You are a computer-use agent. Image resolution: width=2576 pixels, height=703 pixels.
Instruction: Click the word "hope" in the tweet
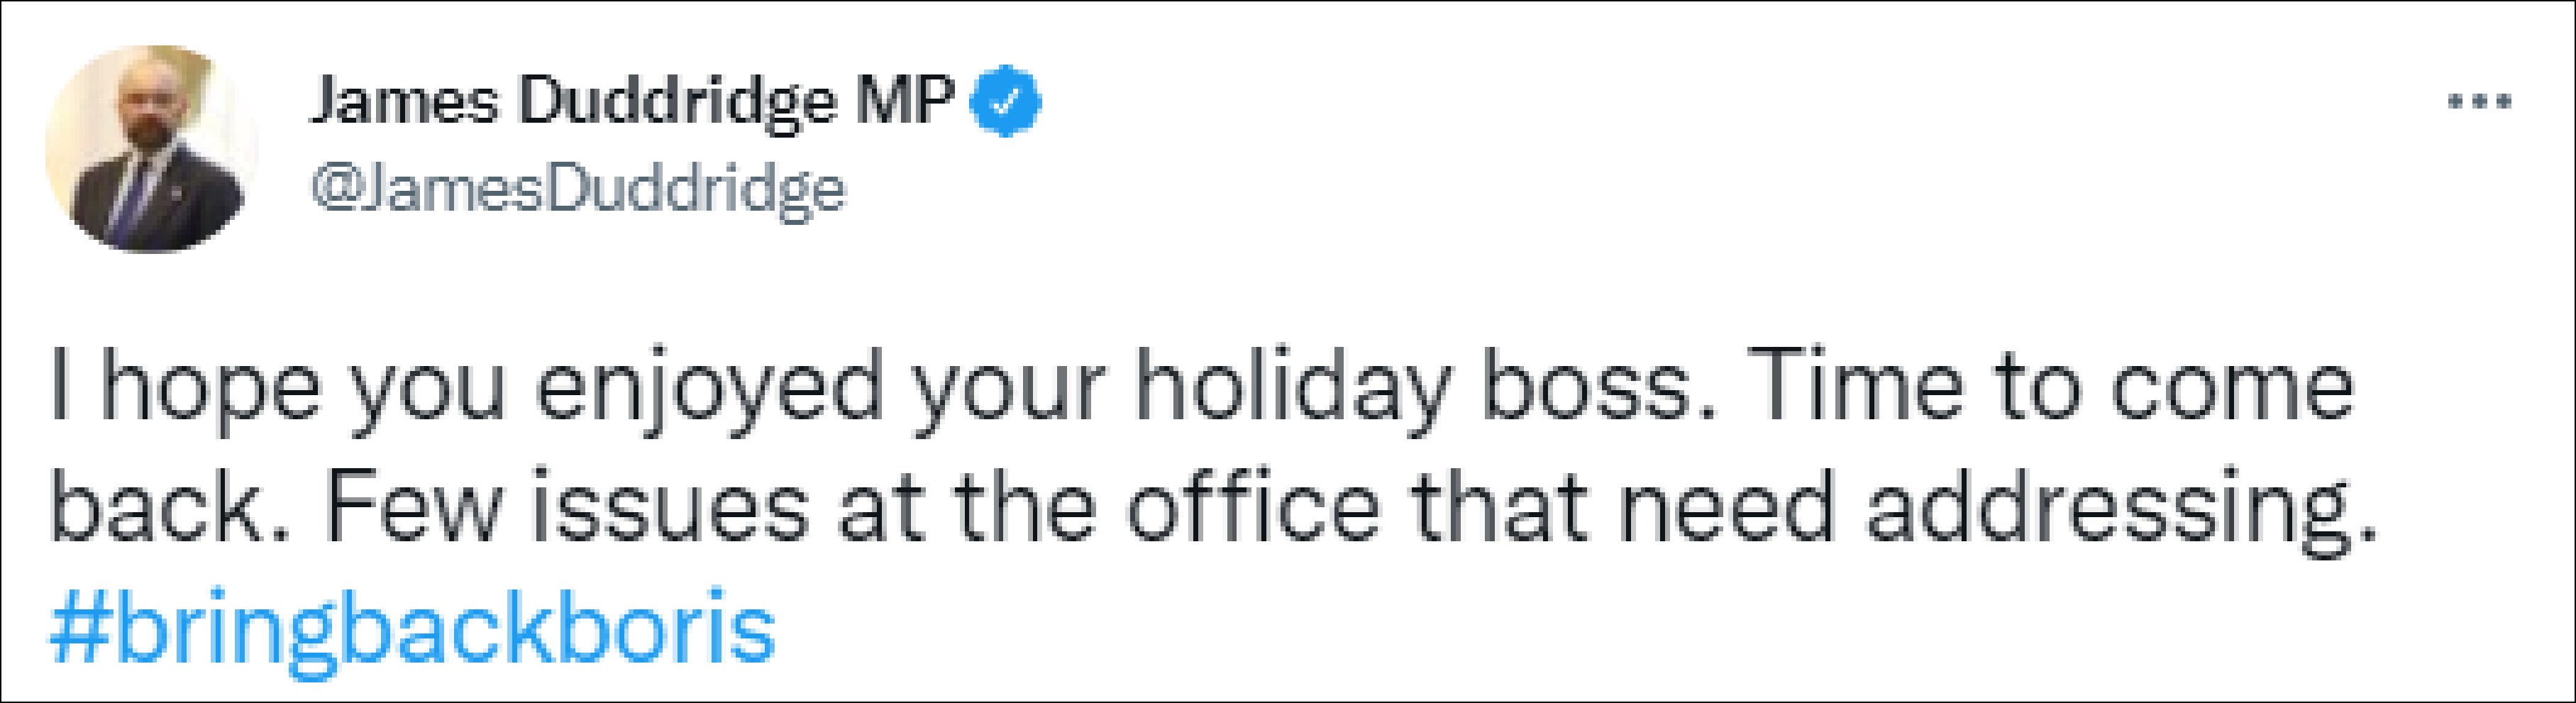[210, 387]
